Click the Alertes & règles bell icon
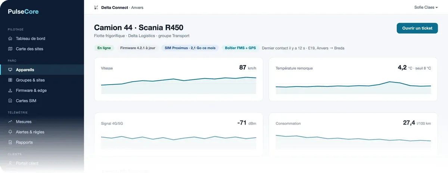This screenshot has height=173, width=448. point(10,132)
